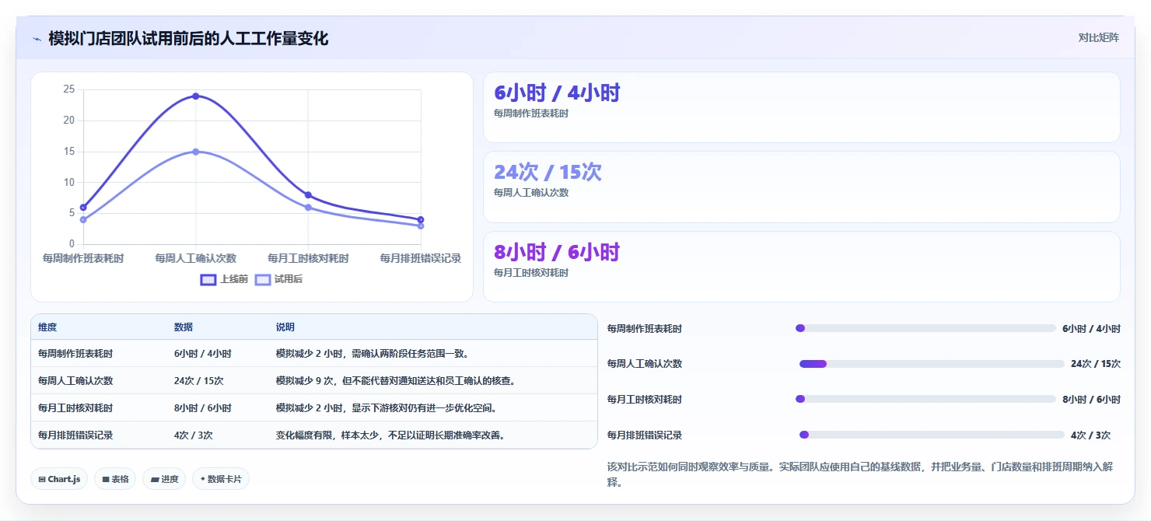Click the 试用后 data point at 15
Screen dimensions: 1151x521
coord(196,152)
